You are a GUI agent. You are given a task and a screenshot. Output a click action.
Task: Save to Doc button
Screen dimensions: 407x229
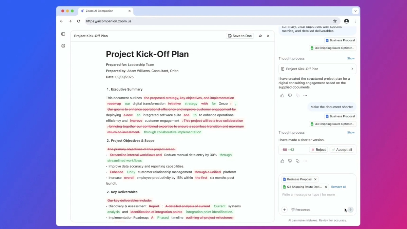point(240,36)
